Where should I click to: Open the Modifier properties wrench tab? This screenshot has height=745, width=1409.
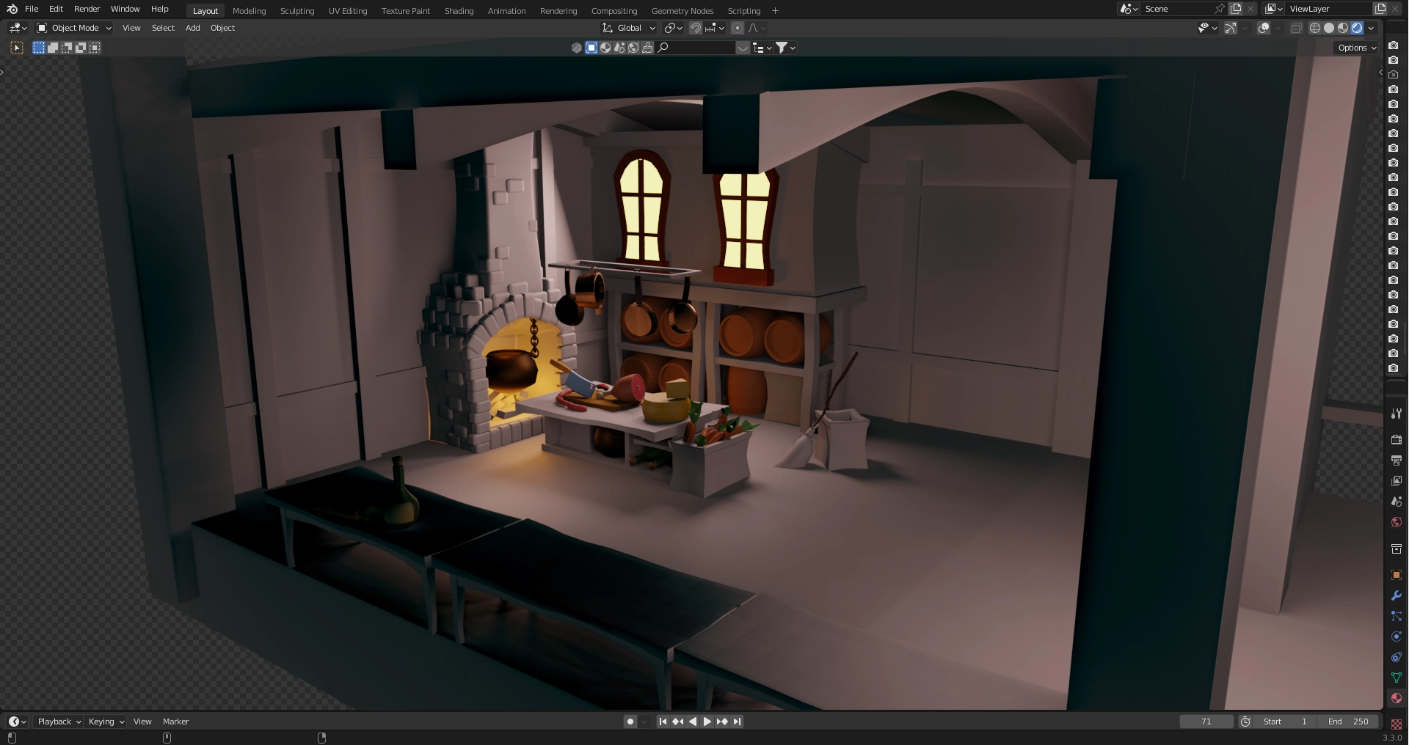tap(1396, 595)
